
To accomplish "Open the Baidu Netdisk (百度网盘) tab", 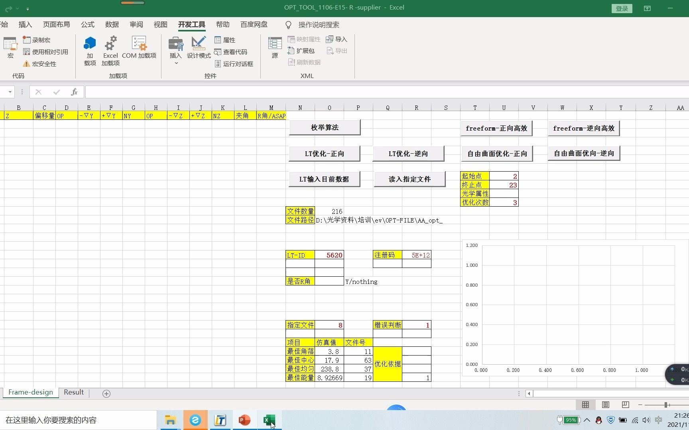I will (254, 25).
